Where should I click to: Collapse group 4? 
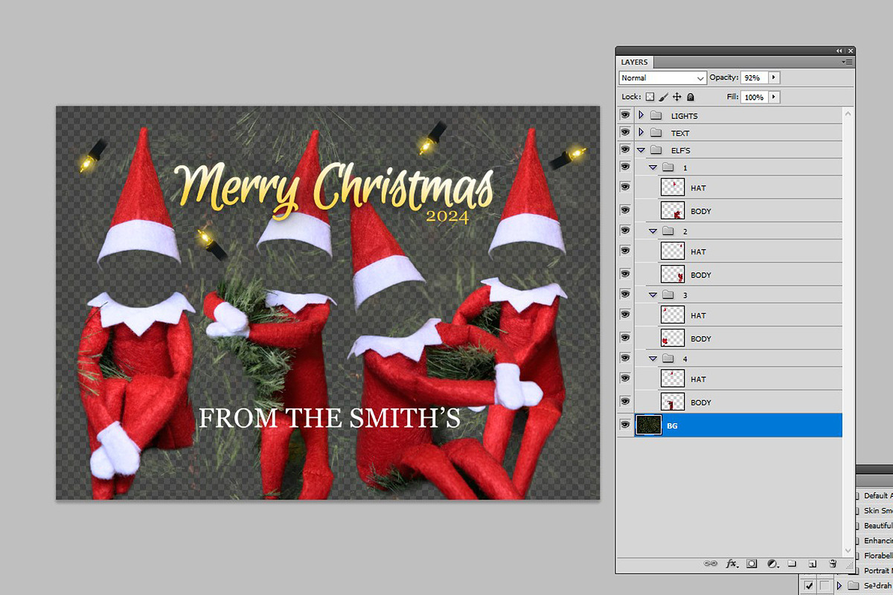653,358
